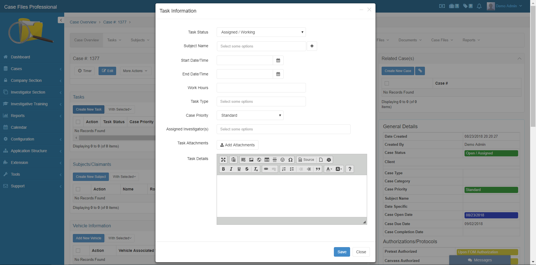Click the Add Attachments button
Viewport: 536px width, 265px height.
[238, 145]
